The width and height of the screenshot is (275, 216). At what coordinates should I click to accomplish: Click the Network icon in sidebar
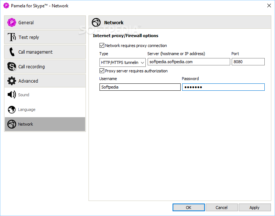(x=12, y=124)
